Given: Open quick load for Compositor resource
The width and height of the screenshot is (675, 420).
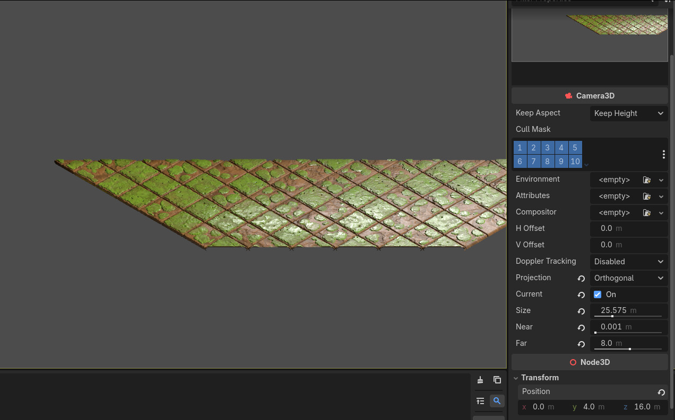Looking at the screenshot, I should coord(647,213).
